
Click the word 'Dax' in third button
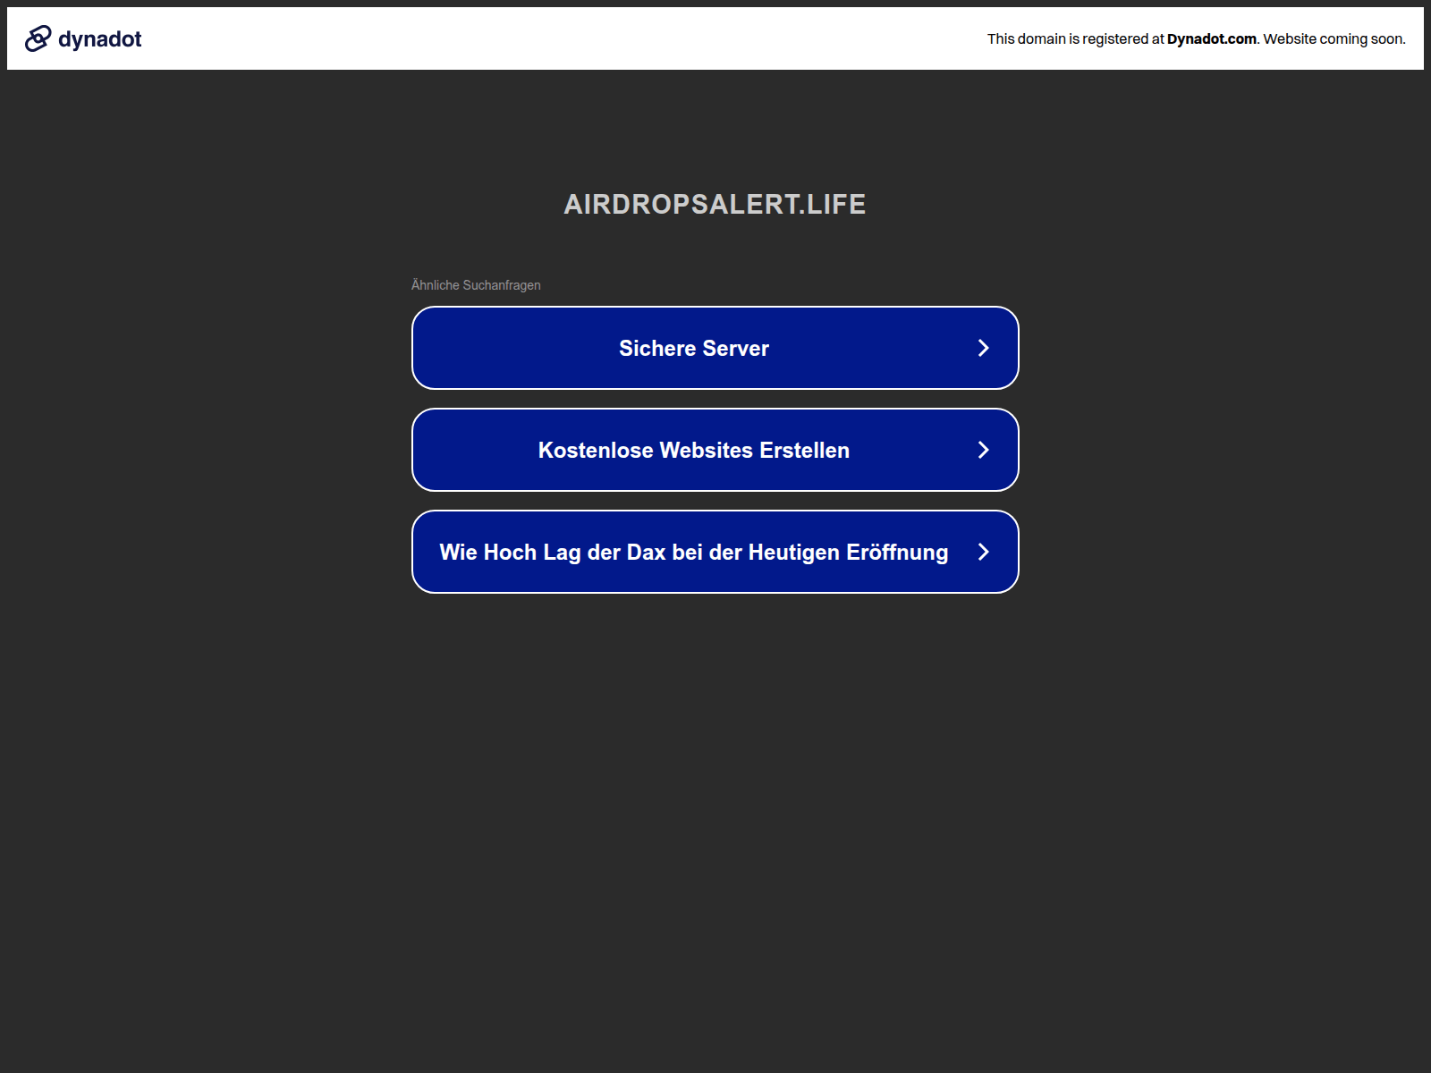click(646, 552)
